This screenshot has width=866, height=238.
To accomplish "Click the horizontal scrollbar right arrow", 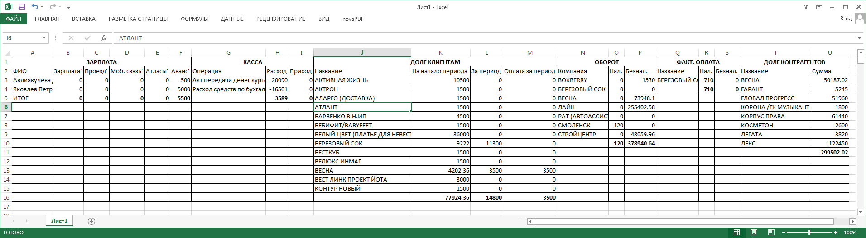I will point(852,222).
